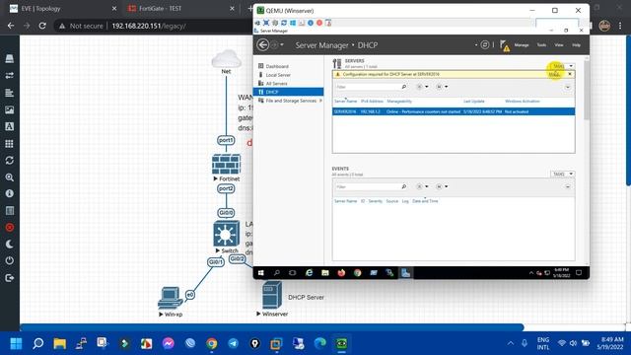Viewport: 631px width, 355px height.
Task: Click the Events search magnifier icon
Action: point(403,186)
